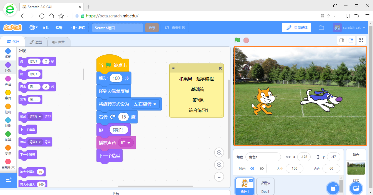This screenshot has height=195, width=373.
Task: Switch to the 声音 sounds tab
Action: click(59, 42)
